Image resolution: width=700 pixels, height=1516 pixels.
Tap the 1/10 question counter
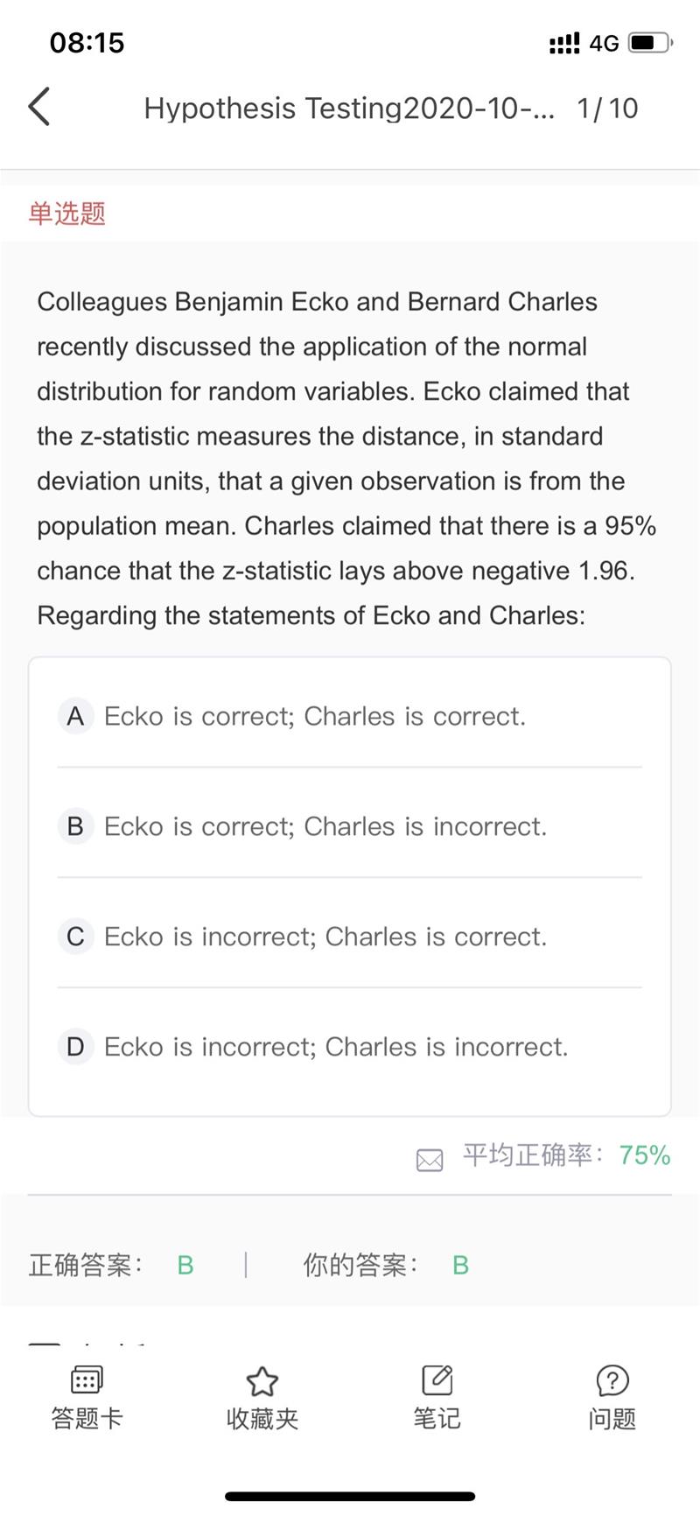pos(607,109)
